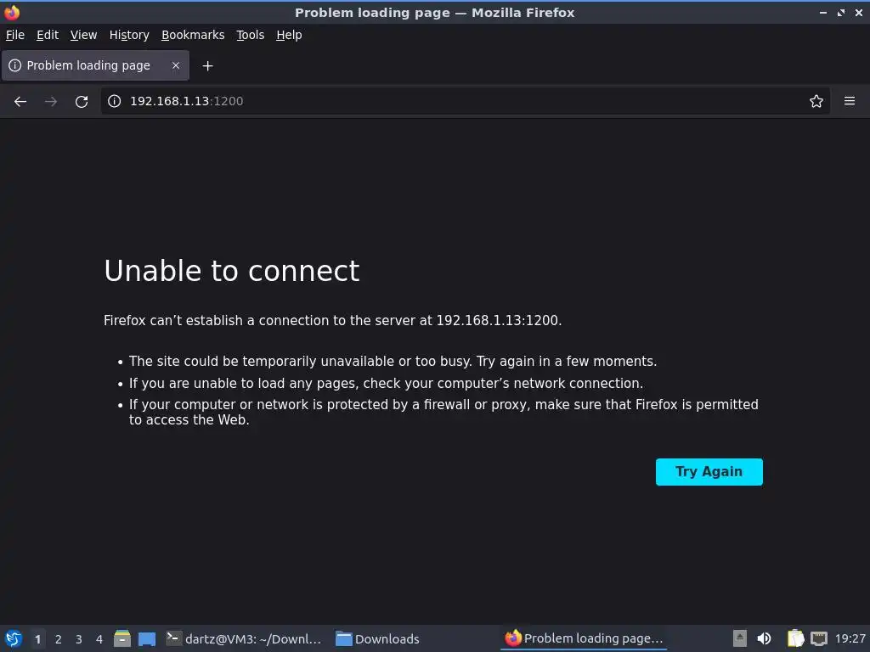Open the Bookmarks menu

point(193,35)
